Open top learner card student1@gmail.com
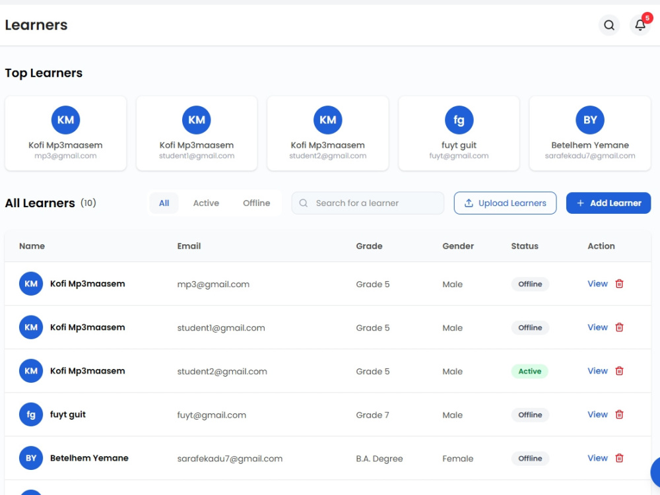This screenshot has width=660, height=495. 197,133
